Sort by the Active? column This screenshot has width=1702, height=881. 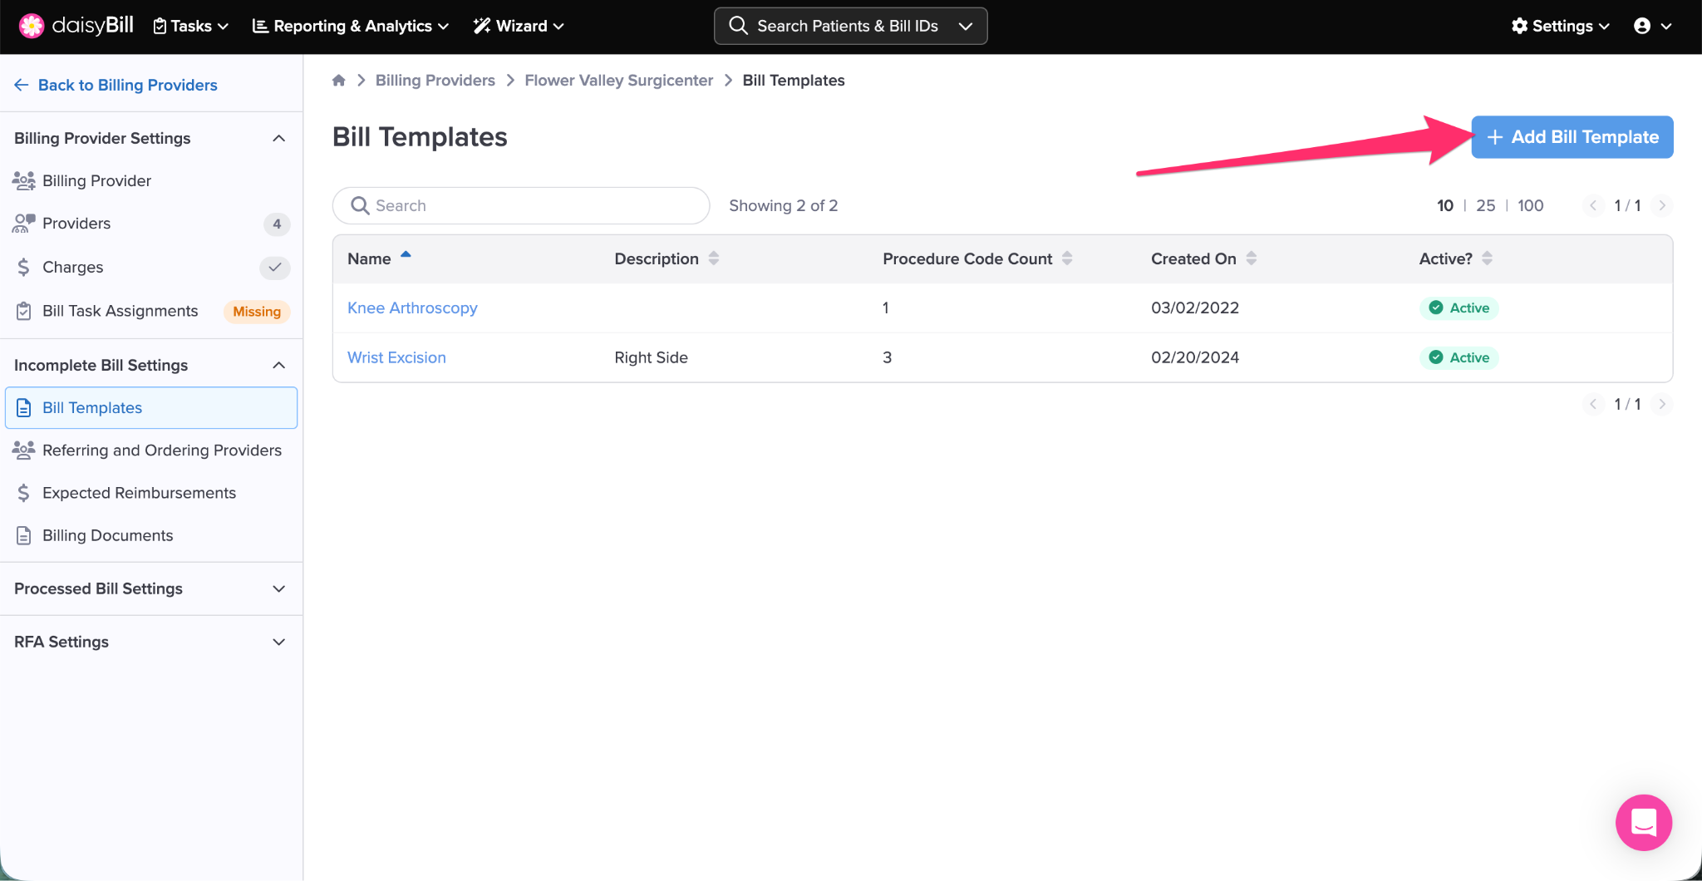click(1487, 258)
